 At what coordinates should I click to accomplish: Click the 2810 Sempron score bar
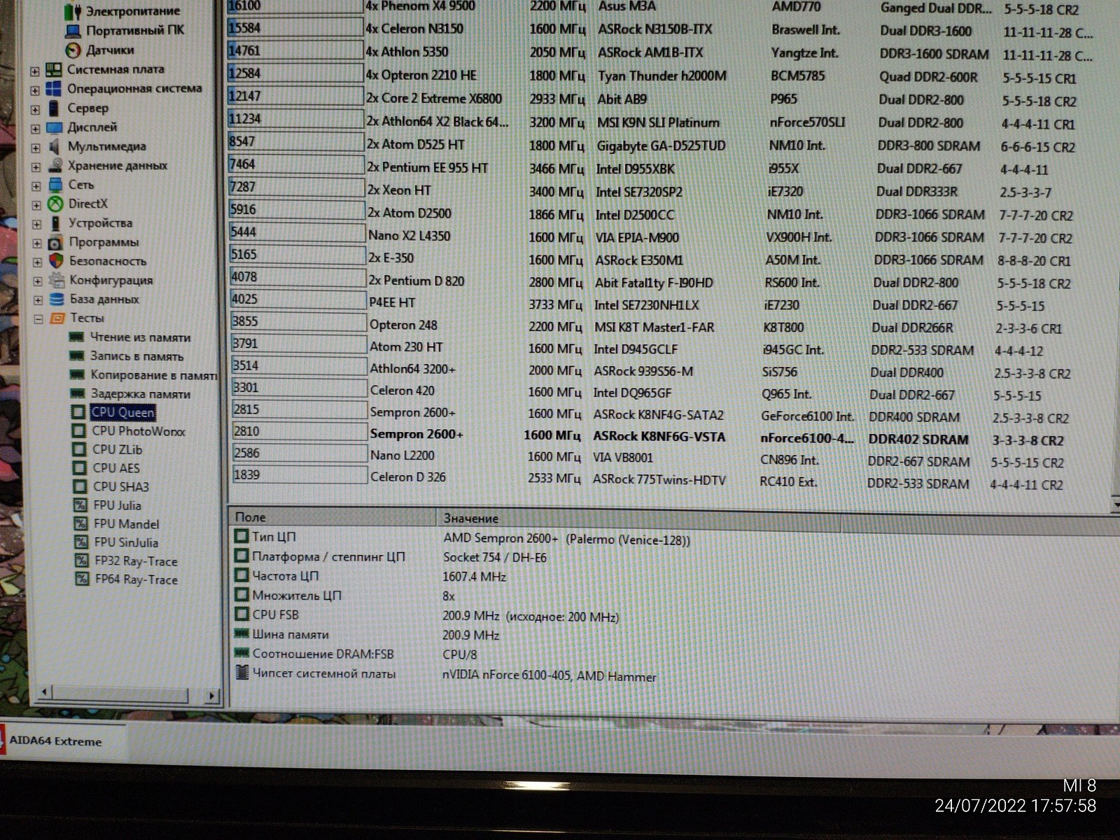(x=300, y=431)
